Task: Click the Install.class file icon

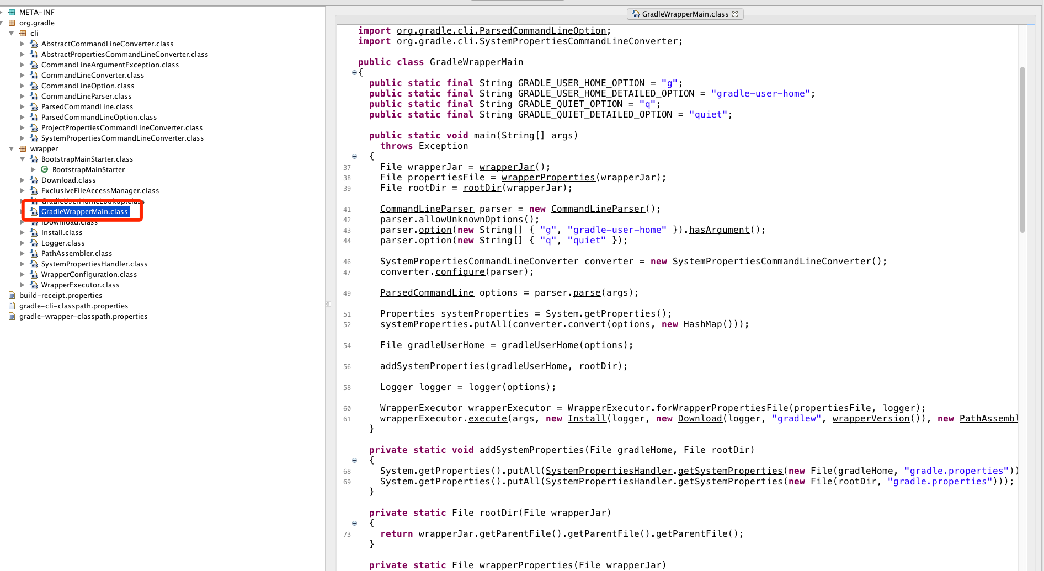Action: [34, 232]
